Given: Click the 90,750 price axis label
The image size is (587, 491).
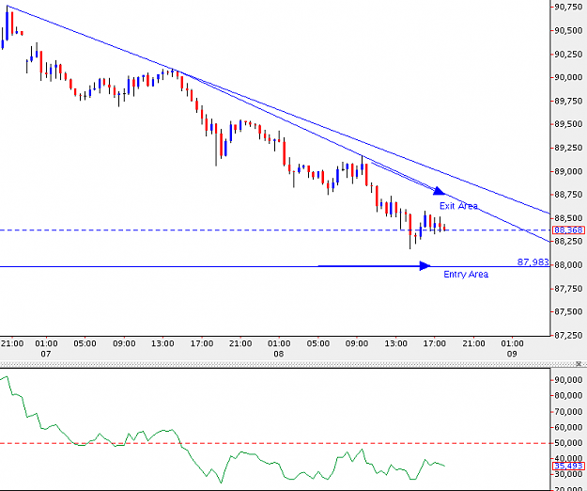Looking at the screenshot, I should (x=568, y=7).
